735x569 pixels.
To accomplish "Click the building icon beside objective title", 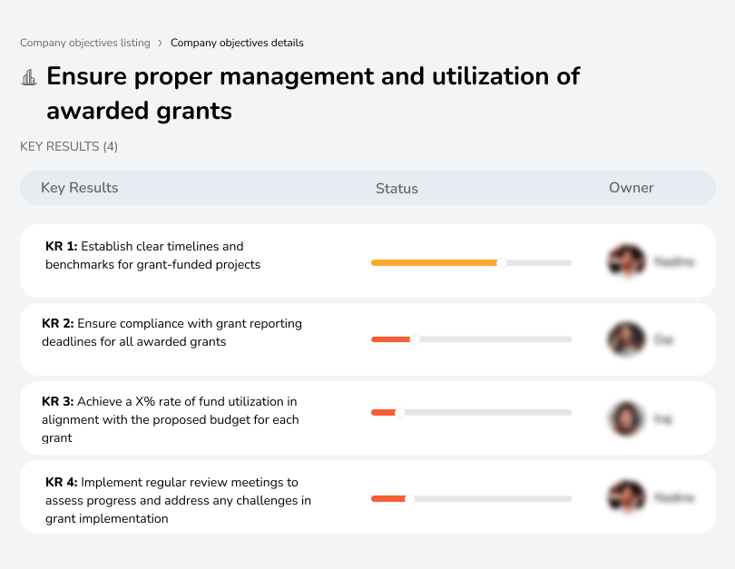I will click(29, 77).
